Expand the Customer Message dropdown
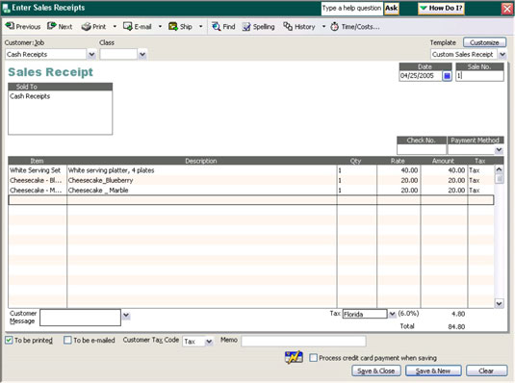This screenshot has height=383, width=515. click(126, 316)
